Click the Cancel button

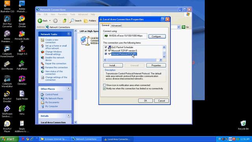(x=161, y=101)
